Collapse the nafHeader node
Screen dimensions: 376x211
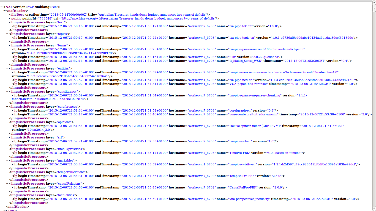(x=4, y=11)
